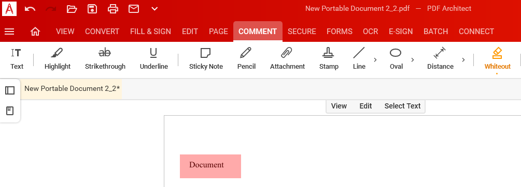Select the Underline tool
Image resolution: width=521 pixels, height=187 pixels.
[x=153, y=59]
